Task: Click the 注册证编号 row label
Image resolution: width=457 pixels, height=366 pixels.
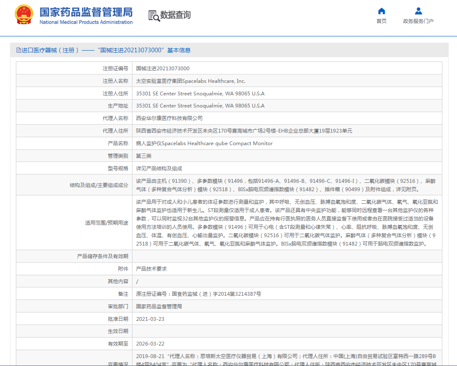Action: (x=115, y=68)
